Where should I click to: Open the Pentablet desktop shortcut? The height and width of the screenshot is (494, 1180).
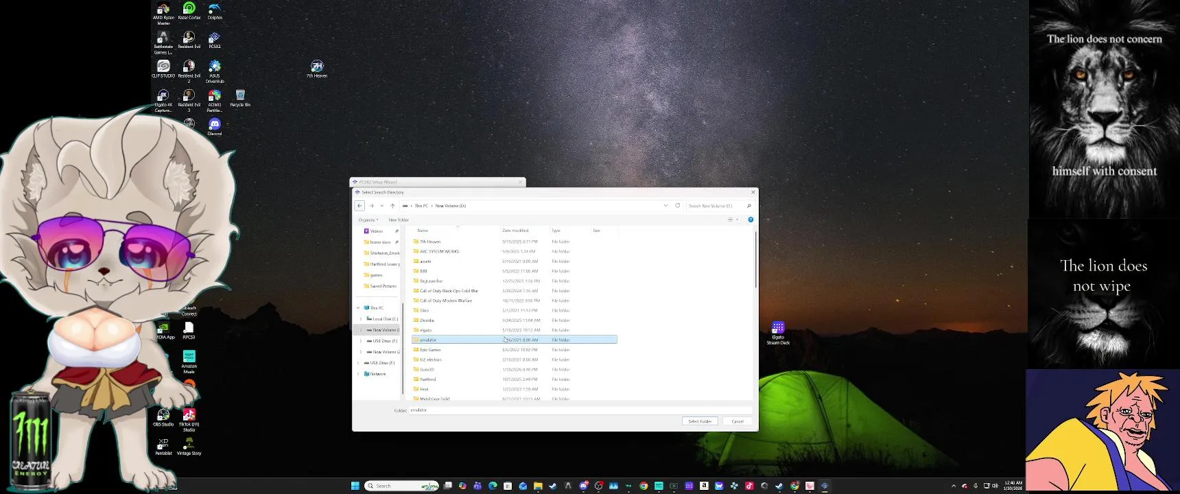point(163,447)
